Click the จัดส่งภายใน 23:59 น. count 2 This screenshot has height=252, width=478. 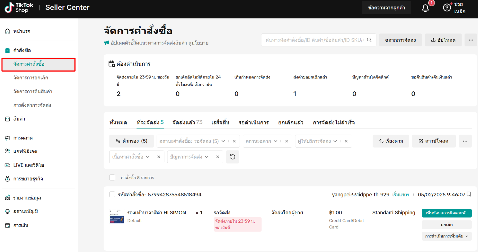coord(119,94)
